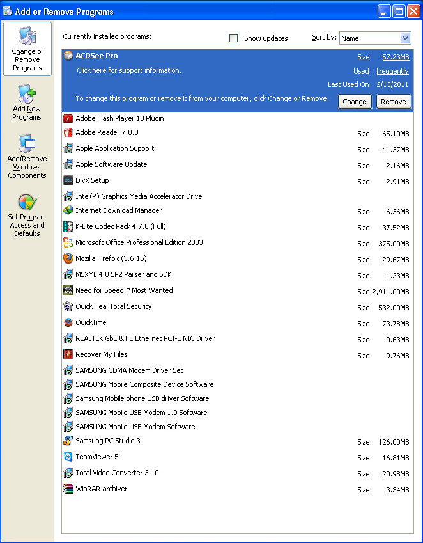Viewport: 423px width, 543px height.
Task: Click the K-Lite Codec Pack icon
Action: (68, 226)
